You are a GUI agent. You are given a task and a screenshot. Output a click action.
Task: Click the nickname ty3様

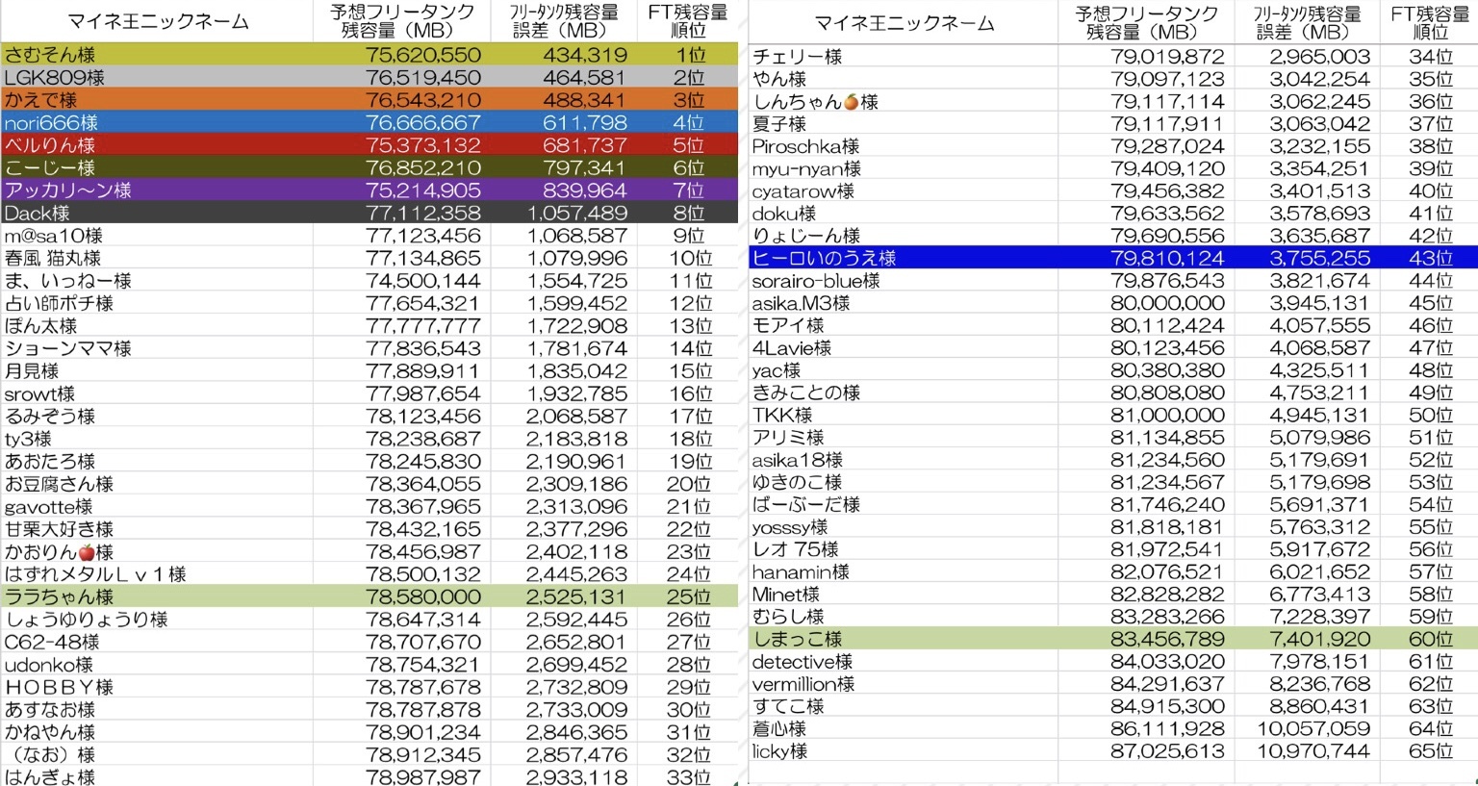(x=29, y=439)
